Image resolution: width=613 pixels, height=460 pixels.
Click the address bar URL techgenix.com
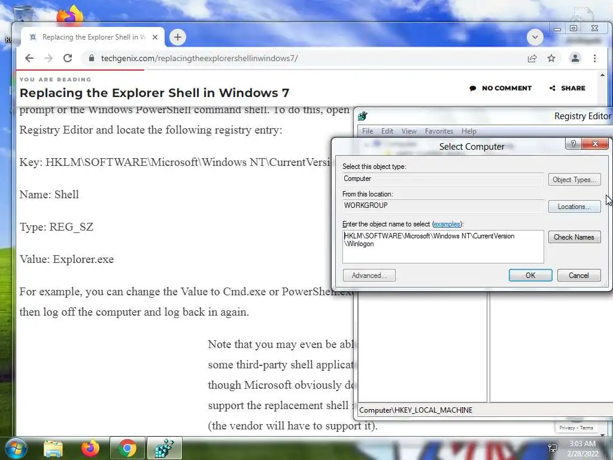(199, 58)
